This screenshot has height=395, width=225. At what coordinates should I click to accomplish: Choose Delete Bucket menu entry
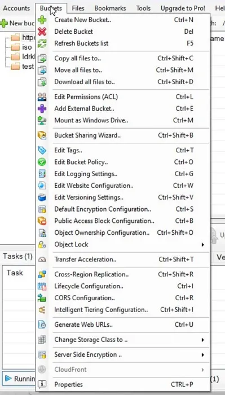pos(123,32)
